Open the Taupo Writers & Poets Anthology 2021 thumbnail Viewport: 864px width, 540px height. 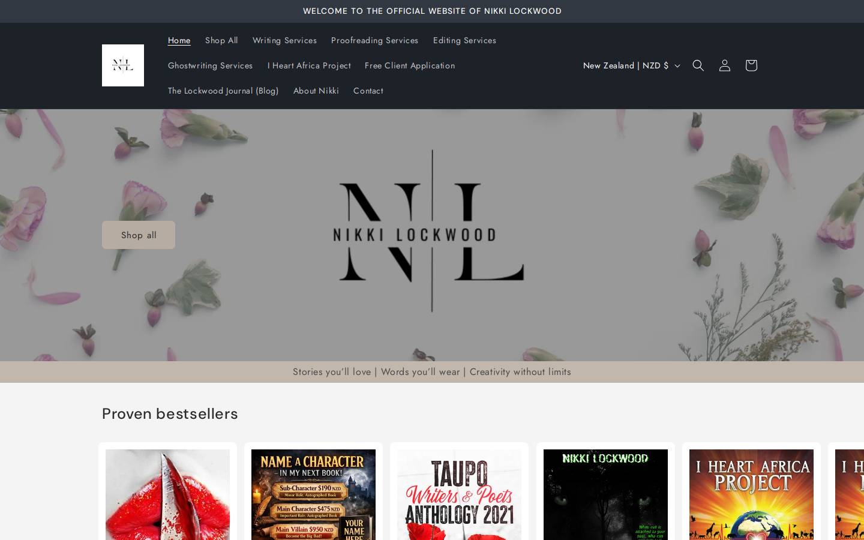459,494
